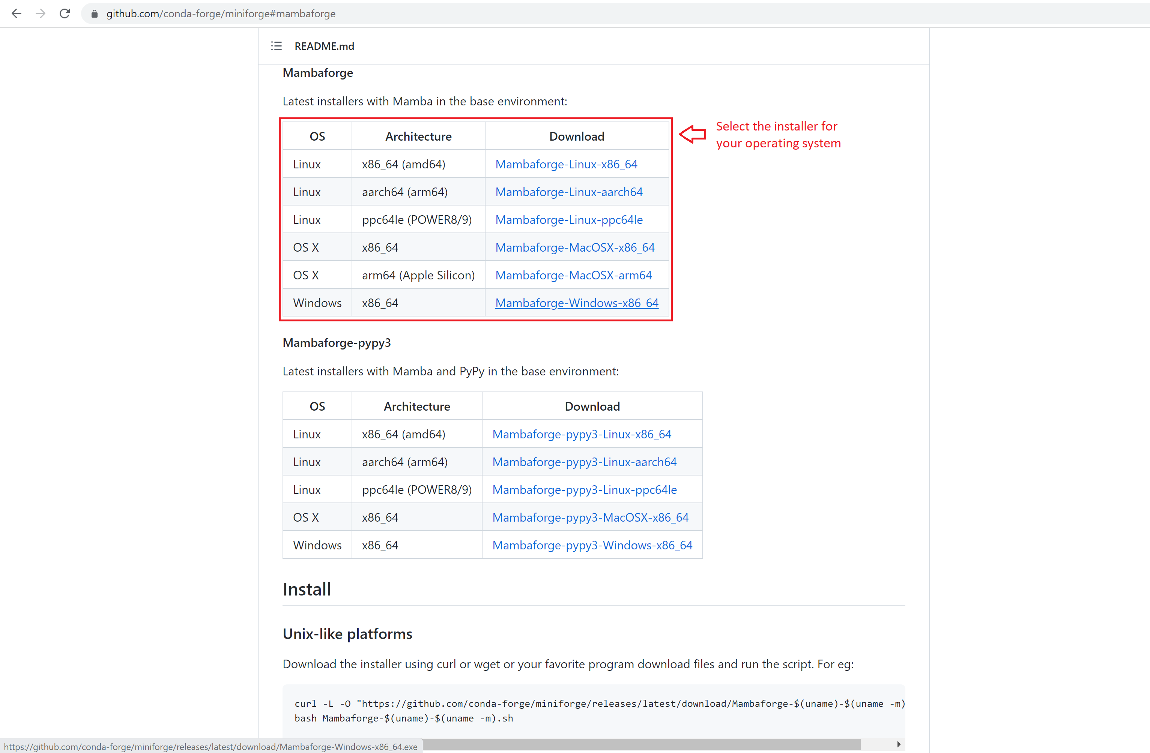Click the Install heading
Screen dimensions: 1150x753
point(307,589)
